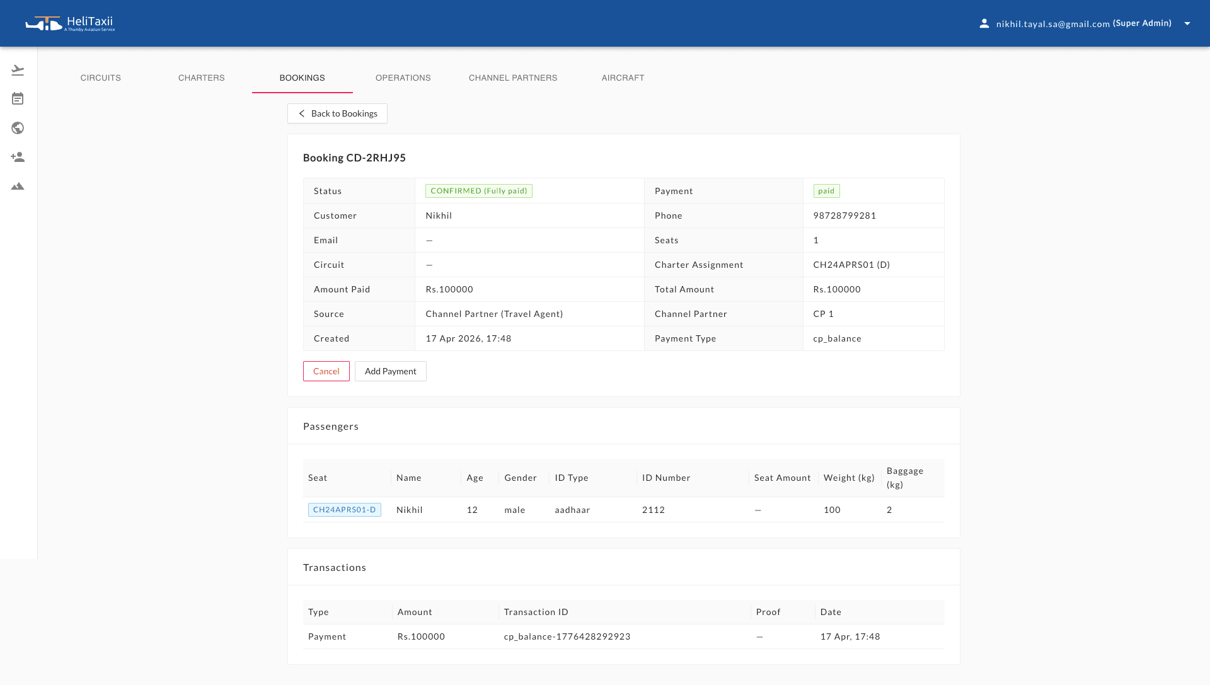Click the CONFIRMED (Fully paid) status badge

pos(478,190)
